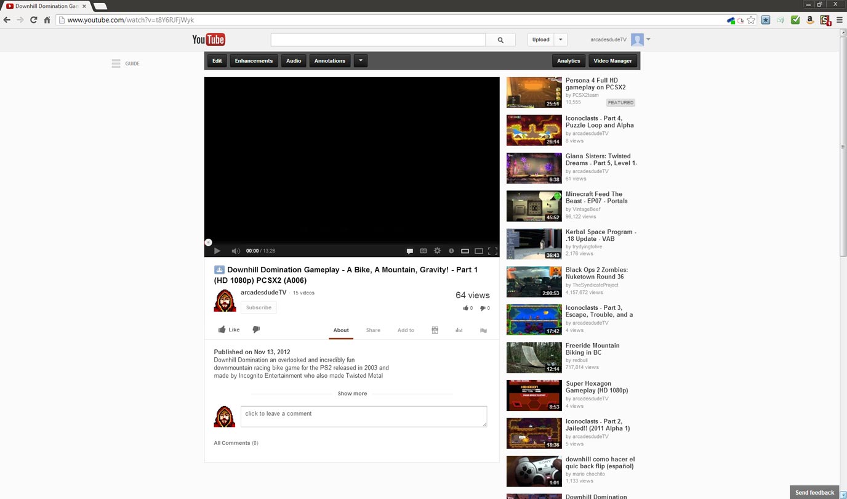This screenshot has width=847, height=499.
Task: Open the Minecraft Feed The Beast thumbnail
Action: pos(533,205)
